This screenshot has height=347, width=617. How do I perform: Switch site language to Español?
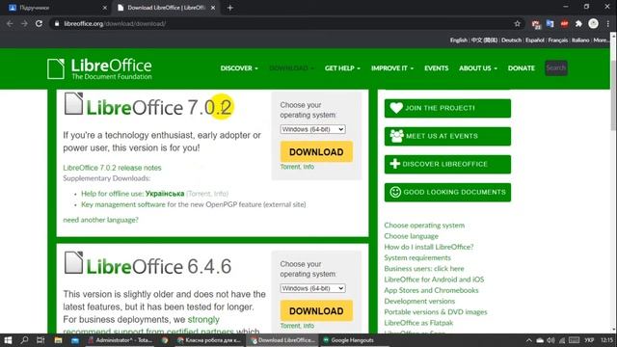pos(535,40)
